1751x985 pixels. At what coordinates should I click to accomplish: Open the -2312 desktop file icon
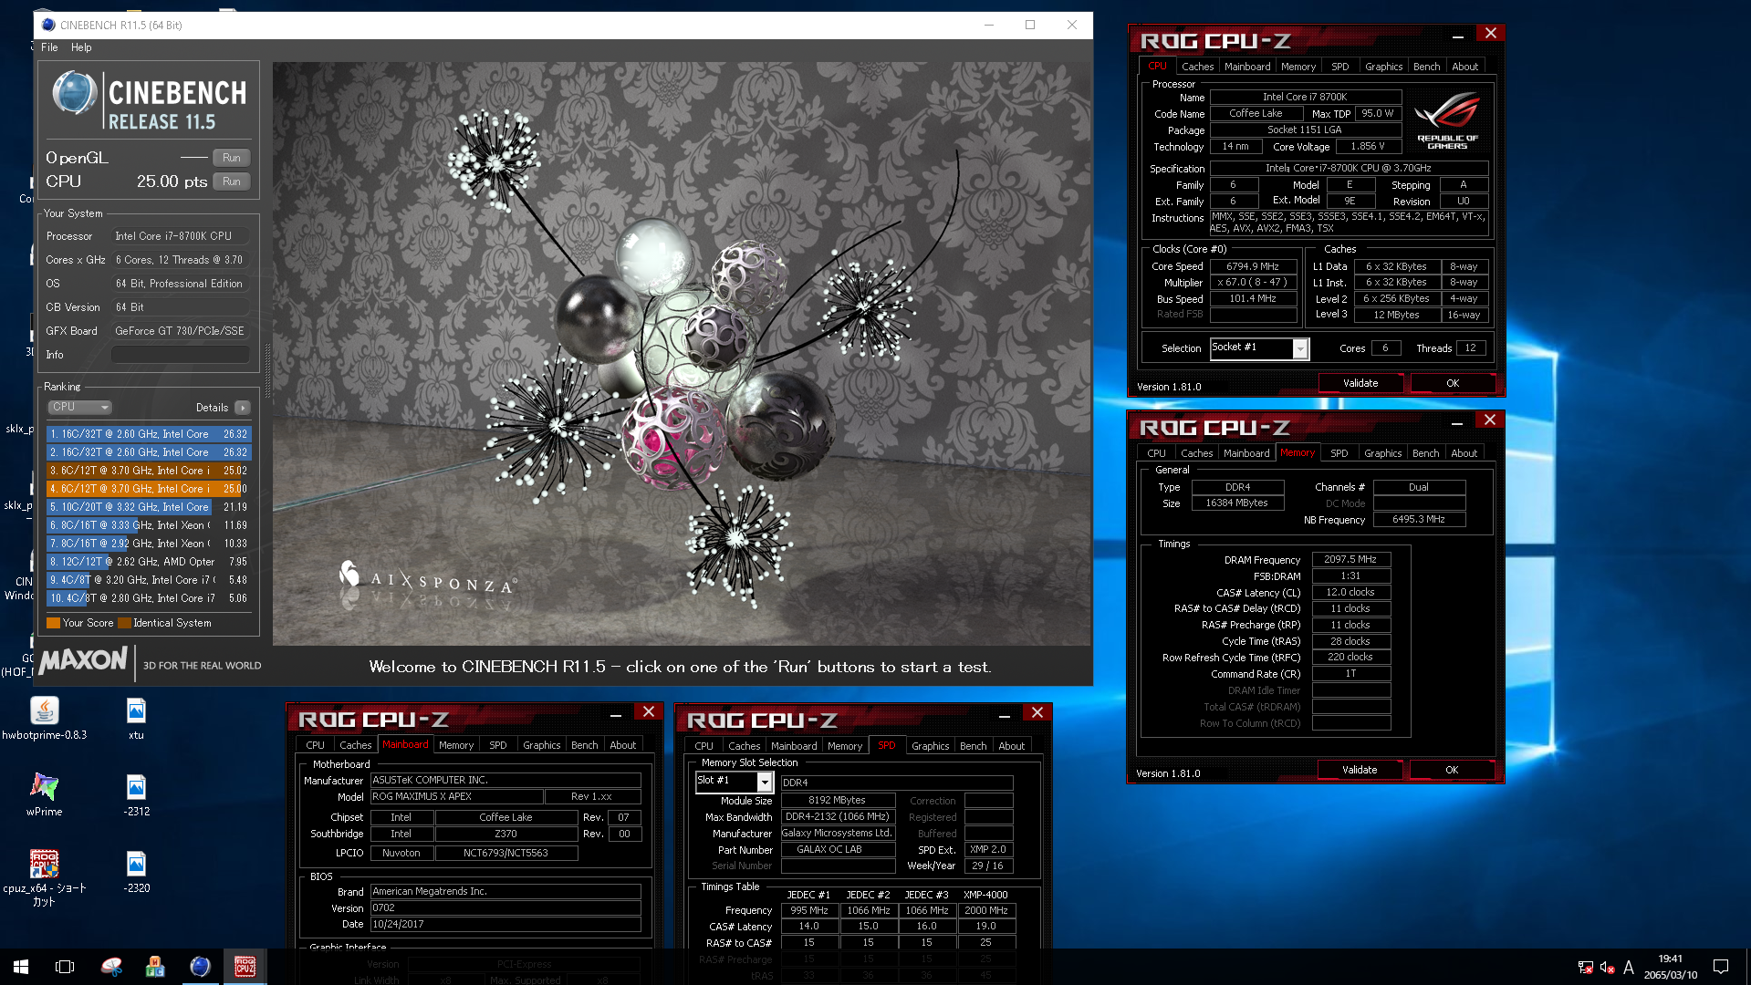coord(136,794)
